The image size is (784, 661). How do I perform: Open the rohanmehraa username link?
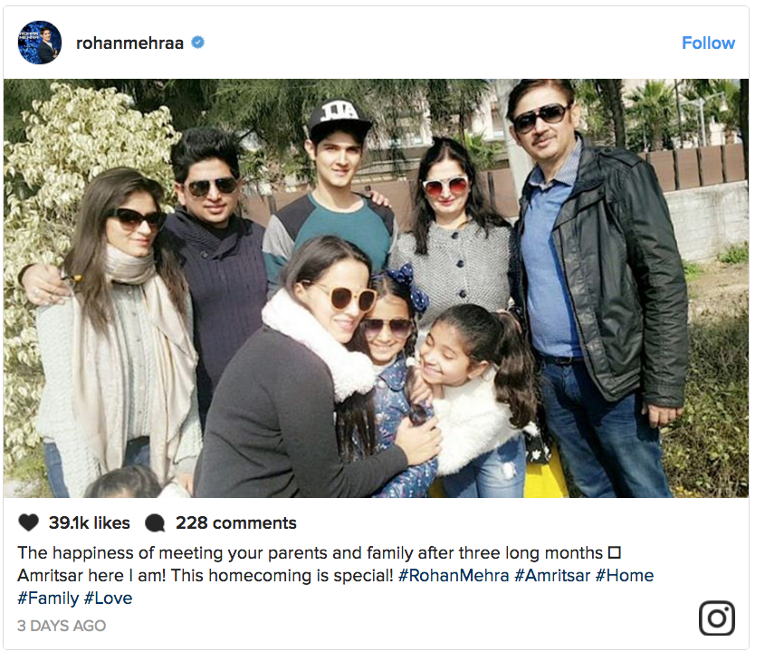pos(129,43)
